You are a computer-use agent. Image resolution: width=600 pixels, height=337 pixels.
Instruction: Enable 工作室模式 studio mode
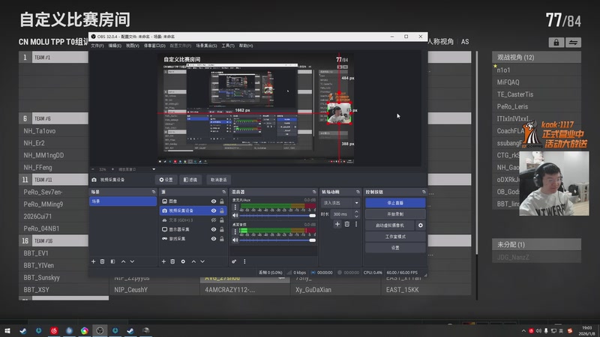pyautogui.click(x=395, y=237)
